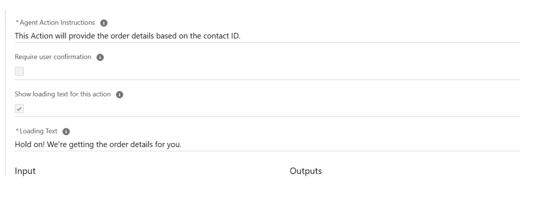Toggle the Show loading text checkbox
Image resolution: width=537 pixels, height=197 pixels.
19,109
